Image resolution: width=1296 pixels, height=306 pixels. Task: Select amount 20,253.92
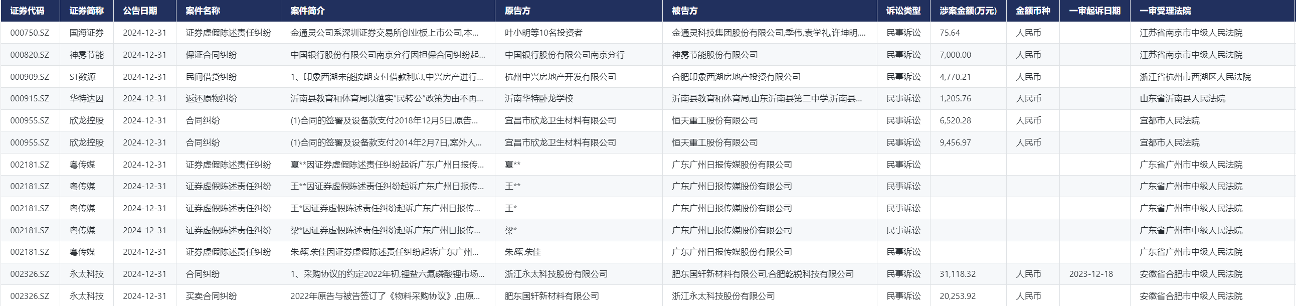click(x=958, y=296)
